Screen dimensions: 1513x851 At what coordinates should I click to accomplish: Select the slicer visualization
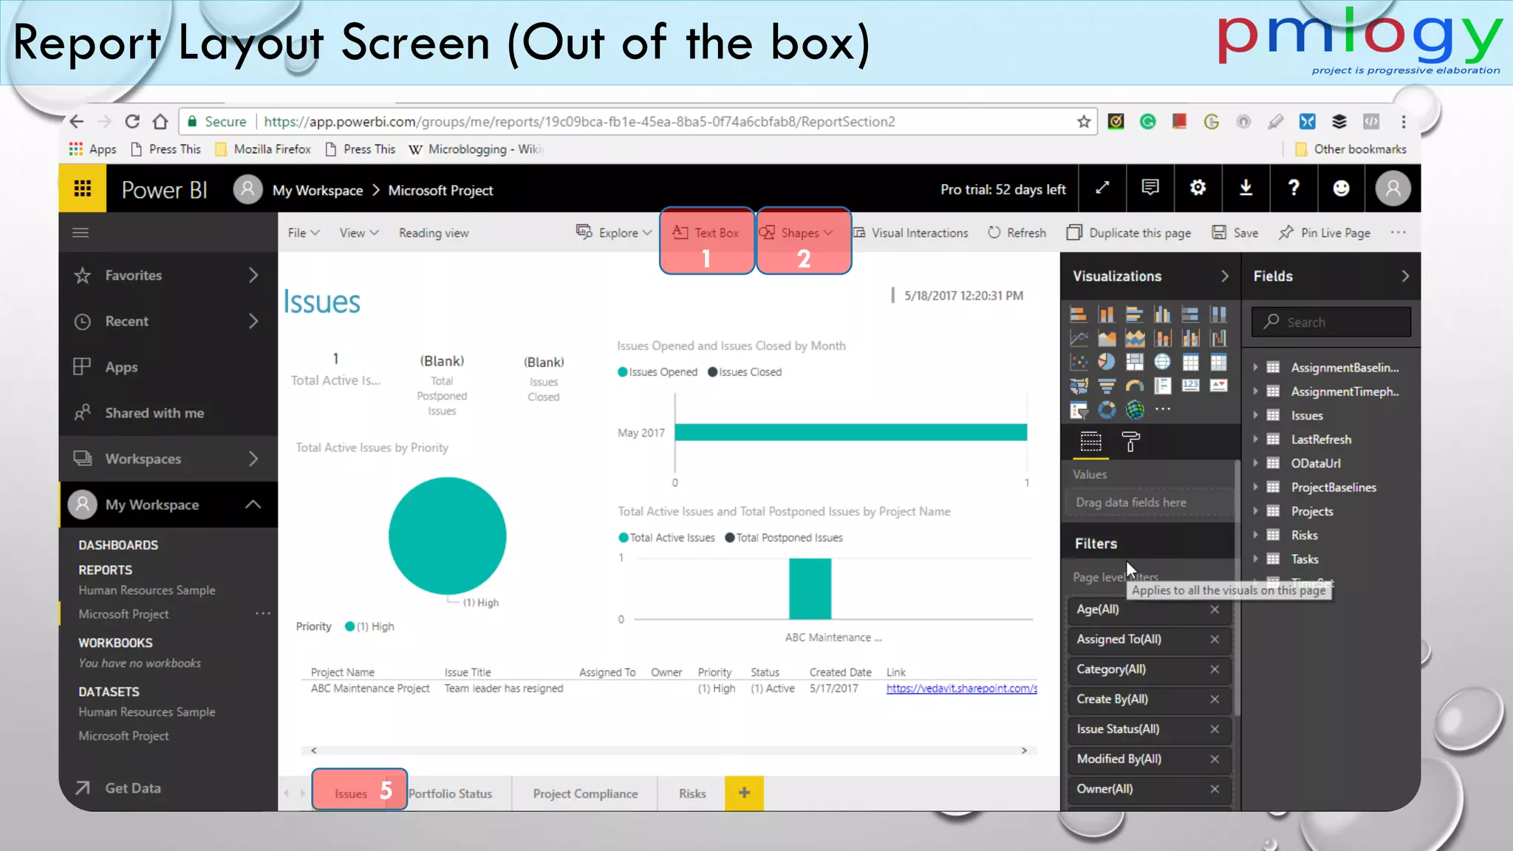pos(1079,409)
